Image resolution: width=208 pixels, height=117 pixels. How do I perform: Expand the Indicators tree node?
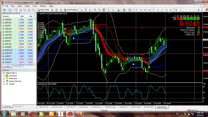[x=4, y=79]
